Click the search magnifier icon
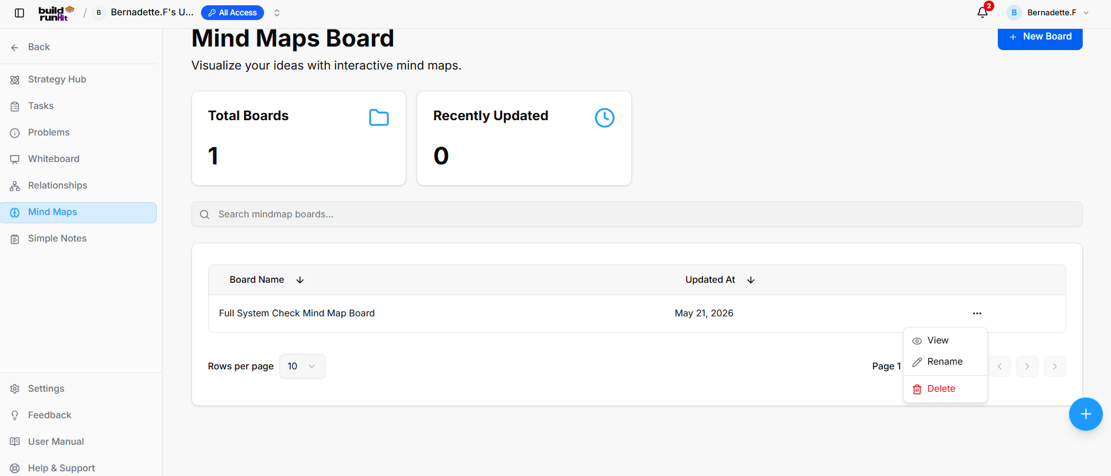The height and width of the screenshot is (476, 1111). [x=205, y=214]
